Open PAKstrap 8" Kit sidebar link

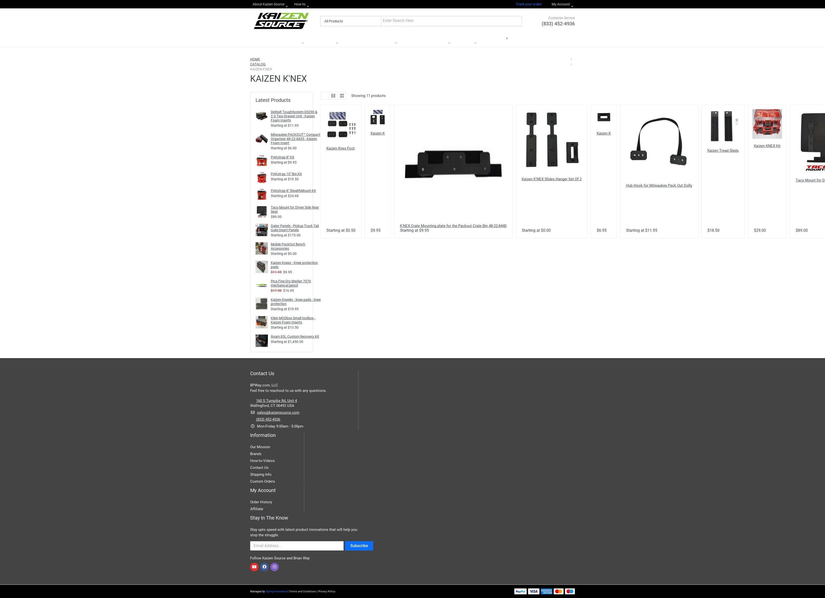tap(282, 157)
